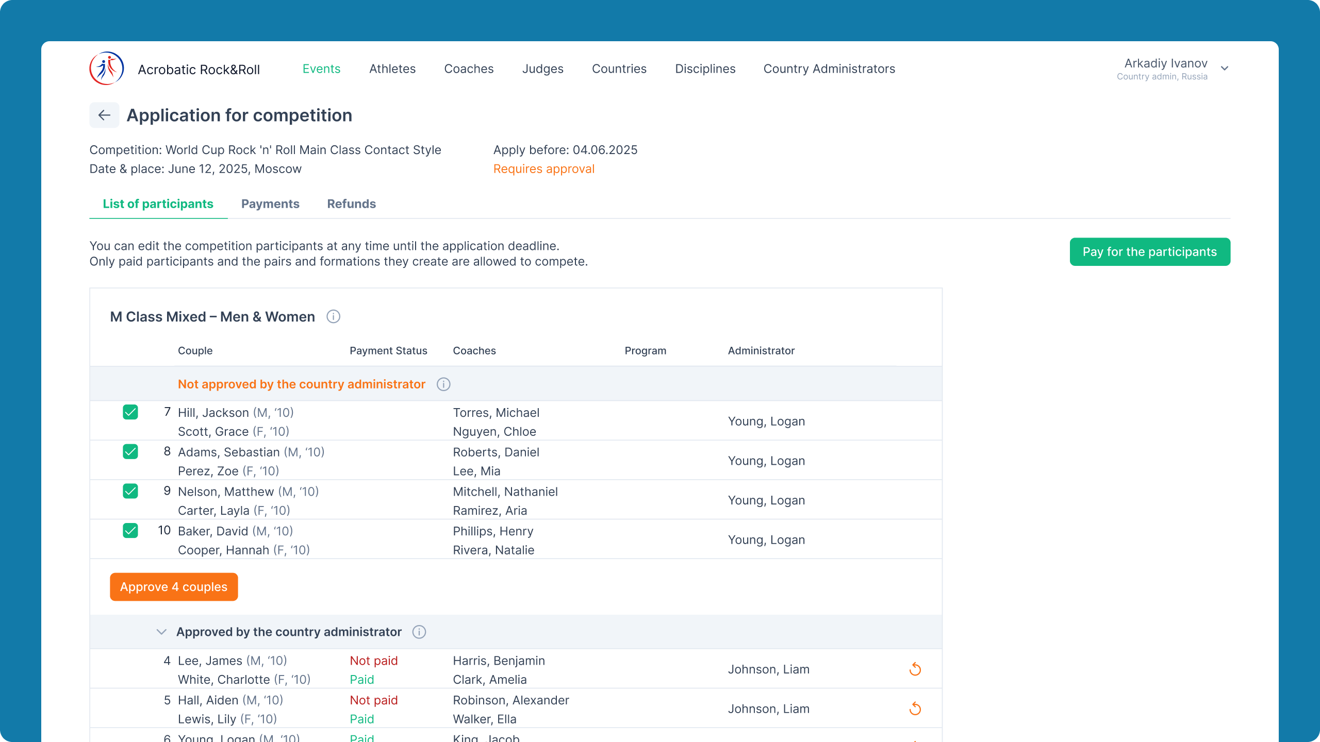Image resolution: width=1320 pixels, height=742 pixels.
Task: Select the Judges navigation link
Action: (x=542, y=69)
